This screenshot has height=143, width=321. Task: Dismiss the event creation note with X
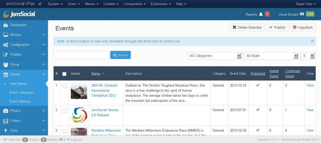[x=312, y=41]
